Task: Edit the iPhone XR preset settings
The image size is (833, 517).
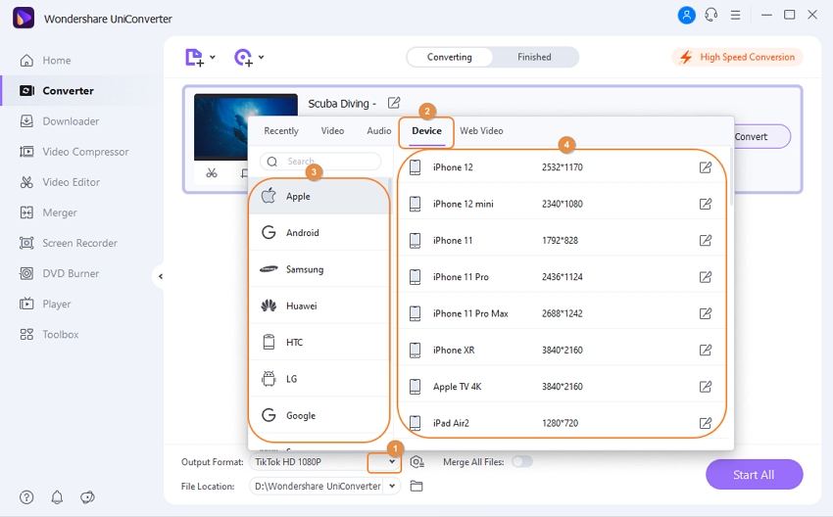Action: (705, 351)
